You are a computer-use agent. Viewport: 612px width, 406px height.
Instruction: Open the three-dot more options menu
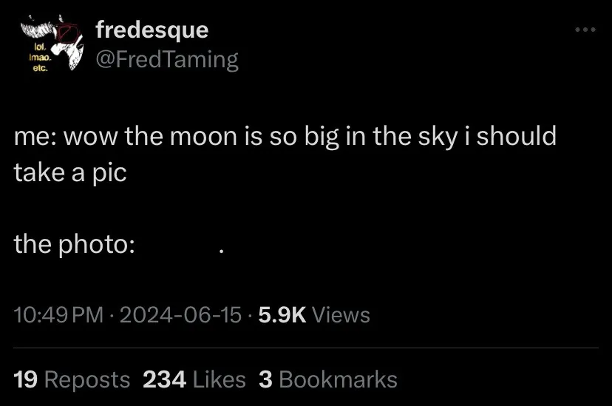point(585,31)
